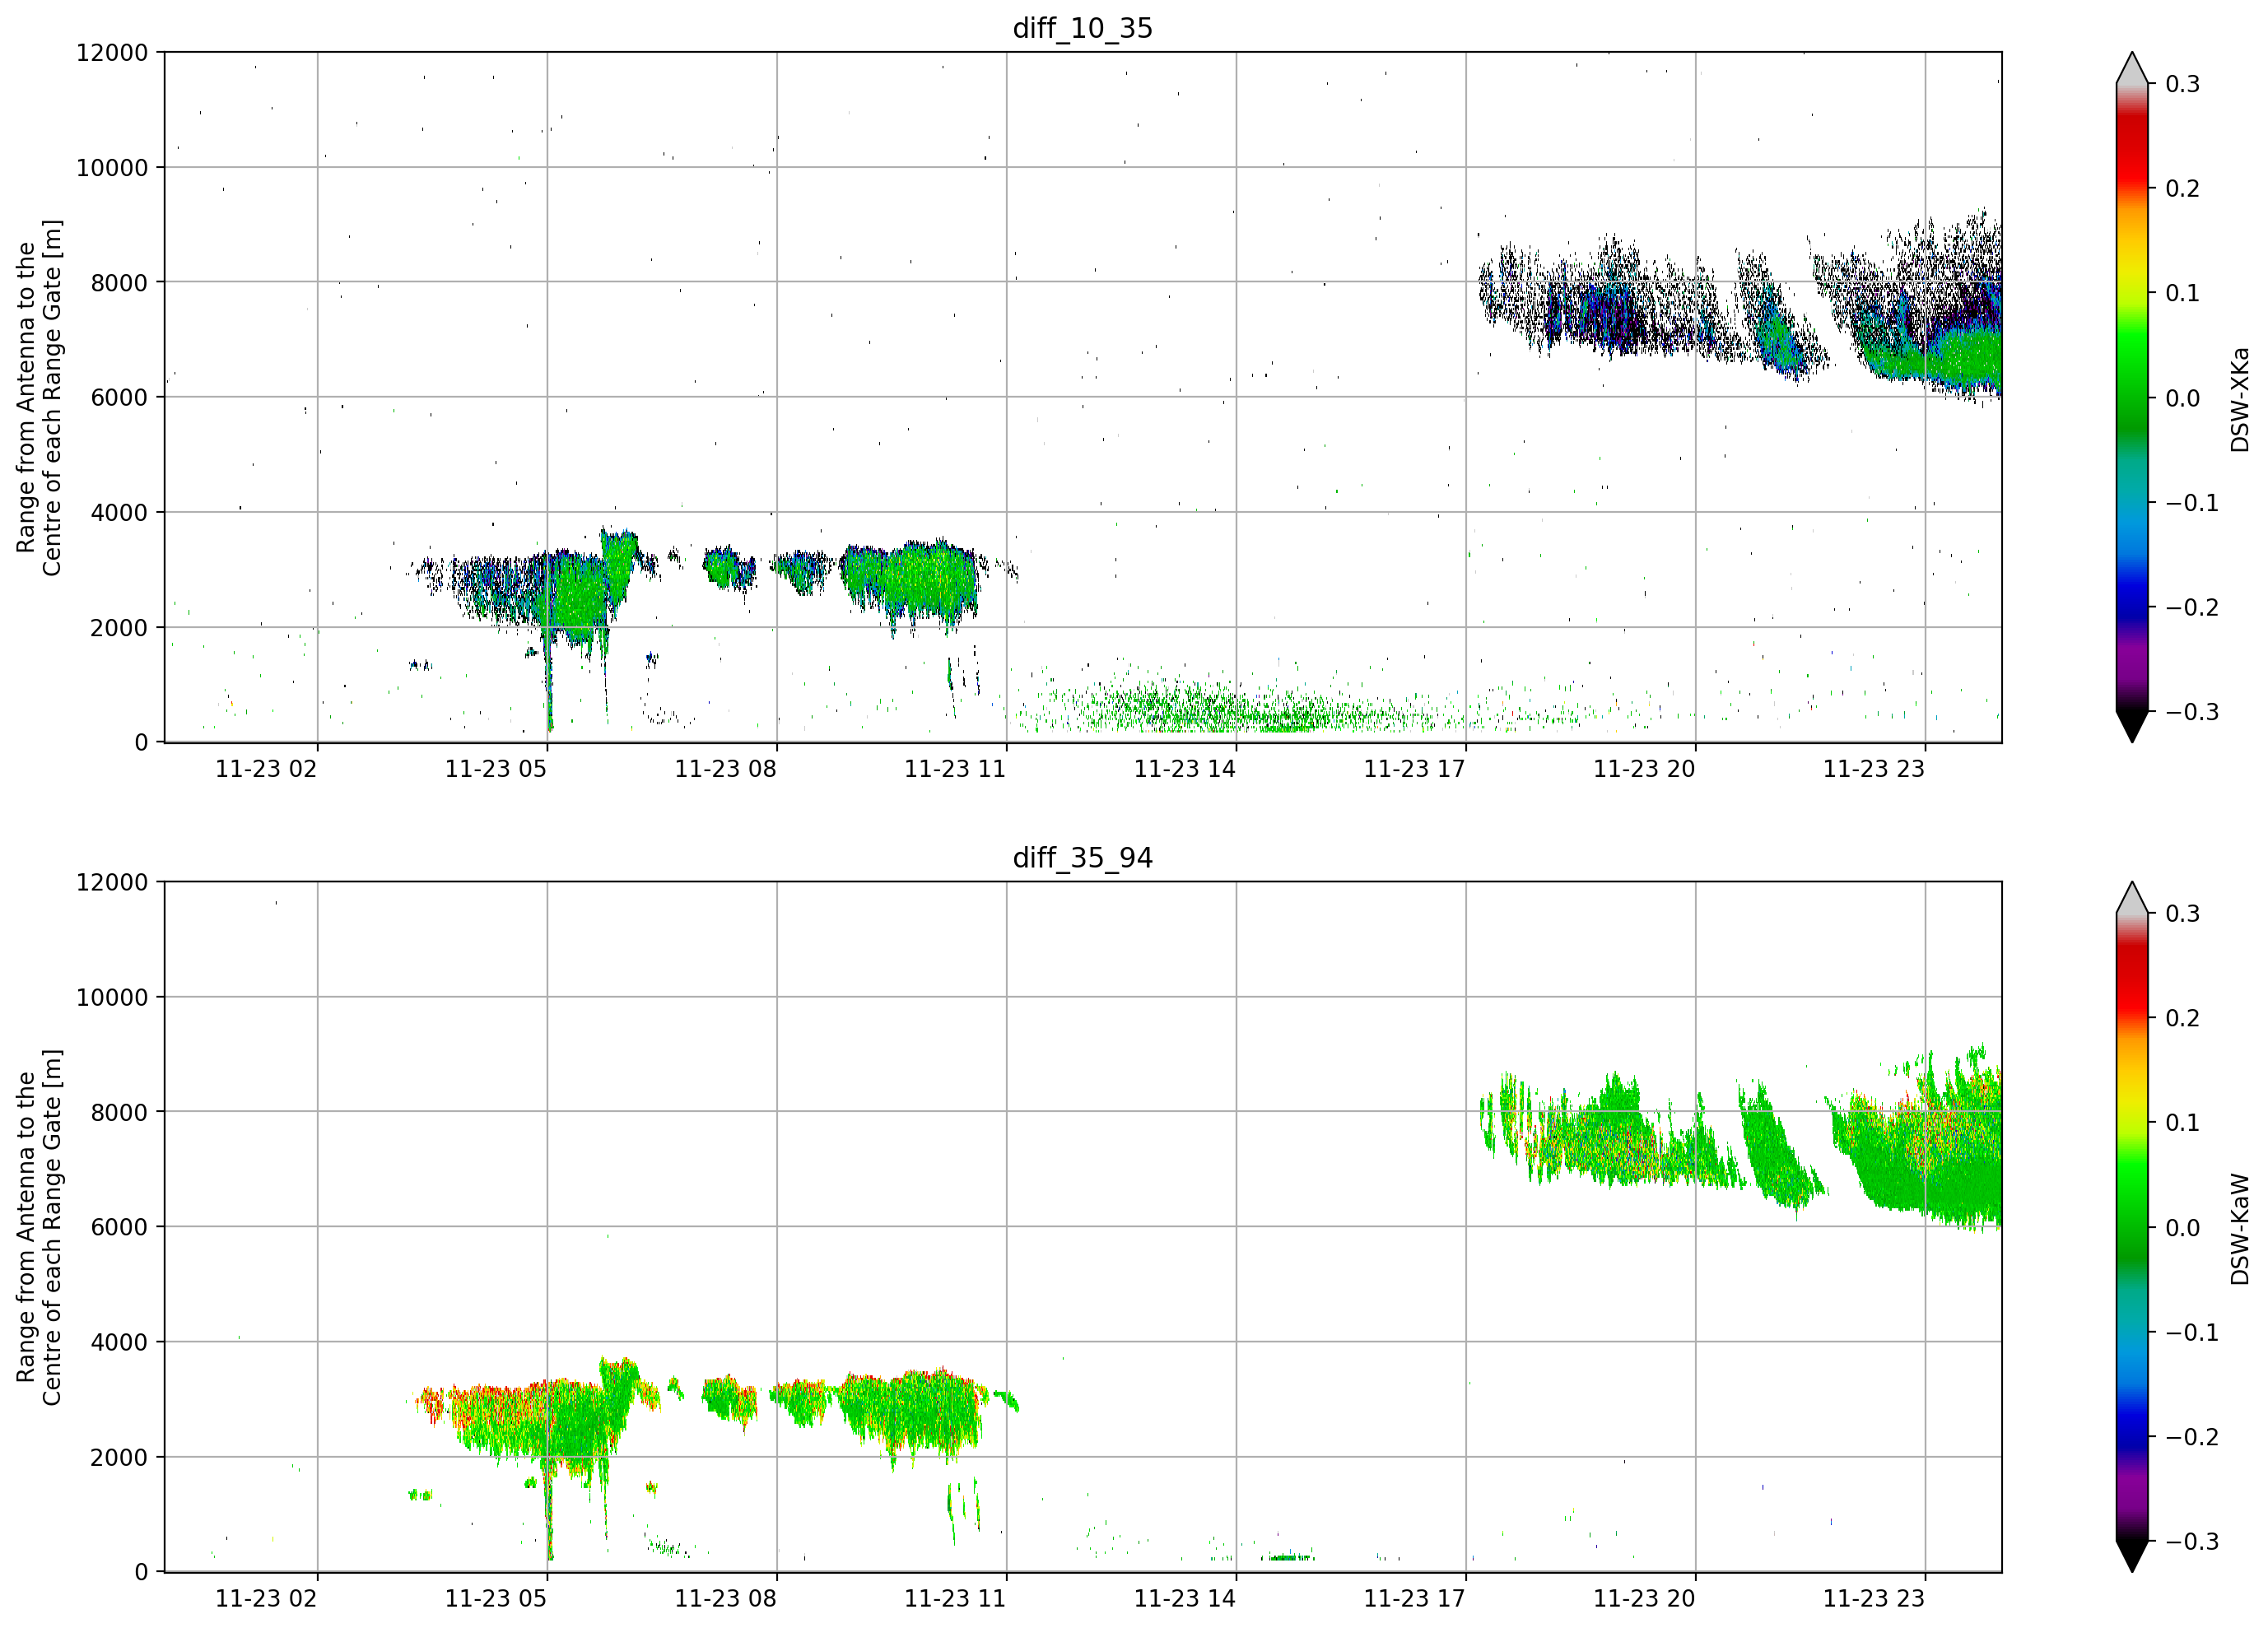Click the DSW-XKa colorbar label
The image size is (2268, 1628).
click(2240, 399)
